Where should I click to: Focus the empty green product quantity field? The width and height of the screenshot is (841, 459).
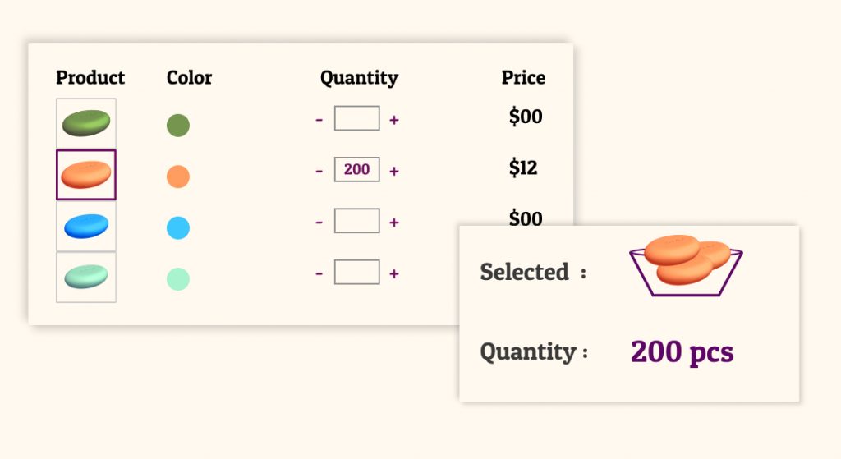pos(357,118)
